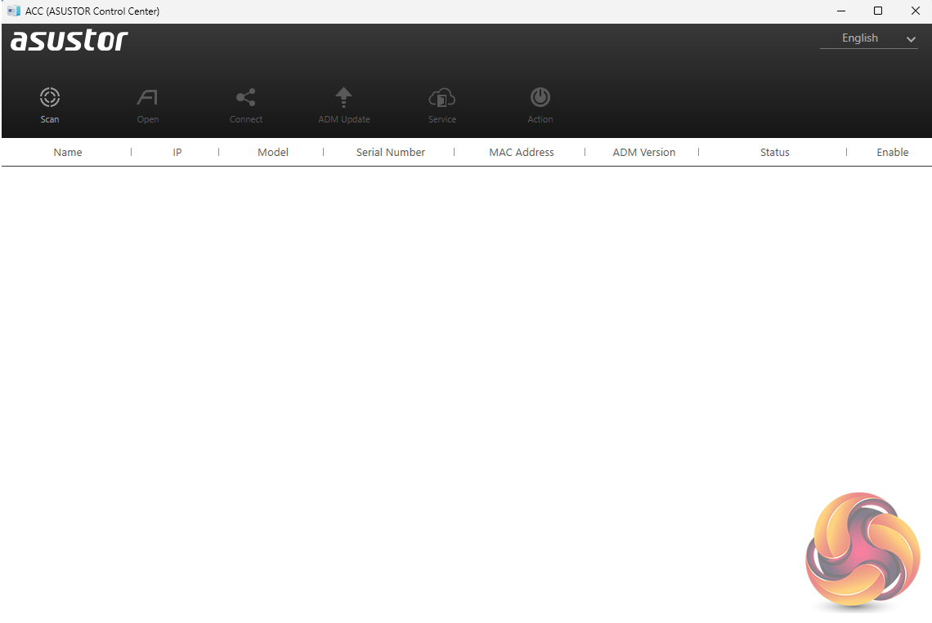Close the ASUSTOR Control Center window
This screenshot has height=623, width=932.
[916, 11]
